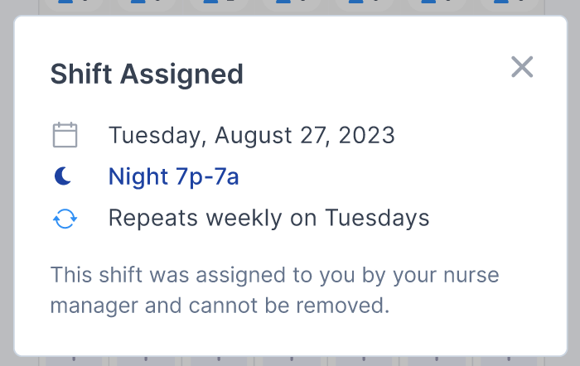The image size is (580, 366).
Task: Click the calendar icon beside the date
Action: coord(65,135)
